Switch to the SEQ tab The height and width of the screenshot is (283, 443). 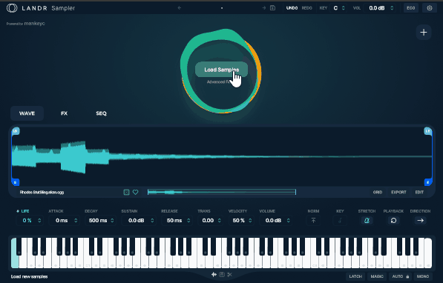pyautogui.click(x=101, y=113)
